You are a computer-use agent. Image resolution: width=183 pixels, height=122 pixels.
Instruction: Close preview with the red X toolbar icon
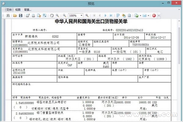coord(154,16)
